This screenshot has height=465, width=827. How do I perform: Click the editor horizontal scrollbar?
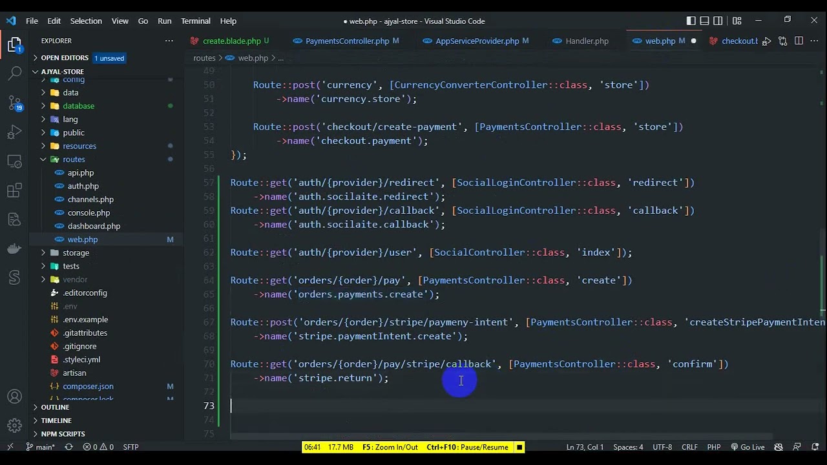501,437
